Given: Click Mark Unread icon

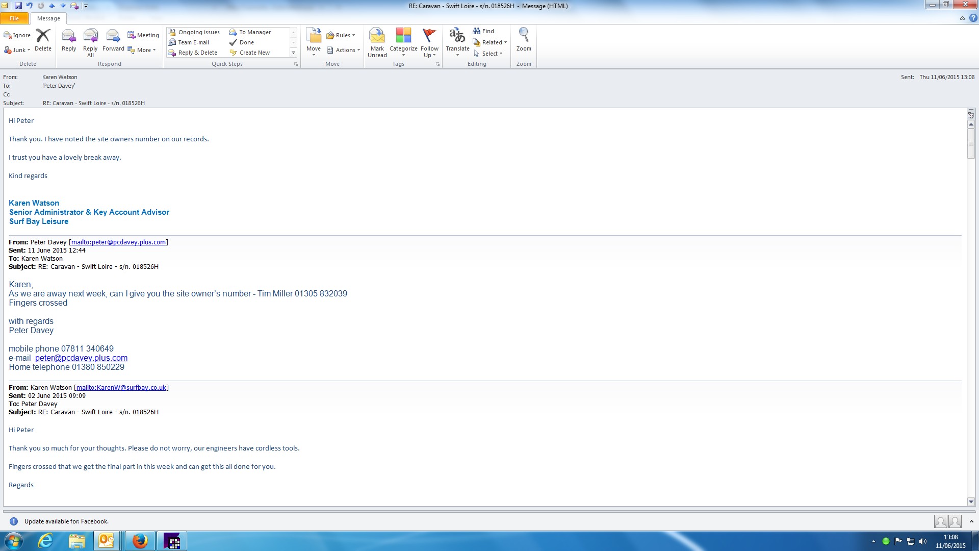Looking at the screenshot, I should coord(377,36).
